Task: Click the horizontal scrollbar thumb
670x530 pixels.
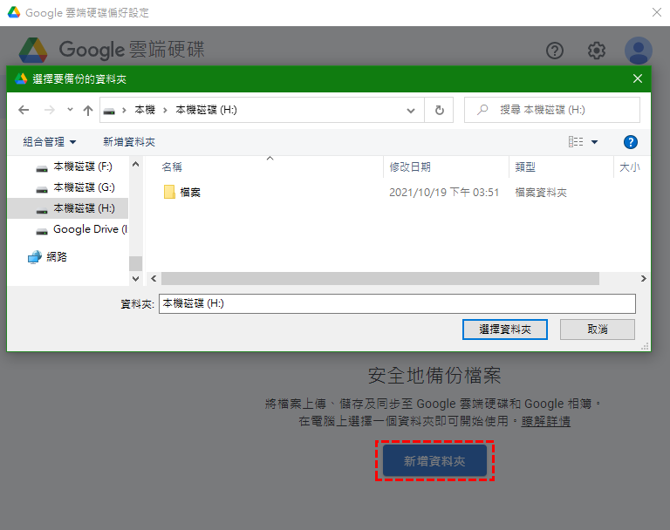Action: click(x=379, y=279)
